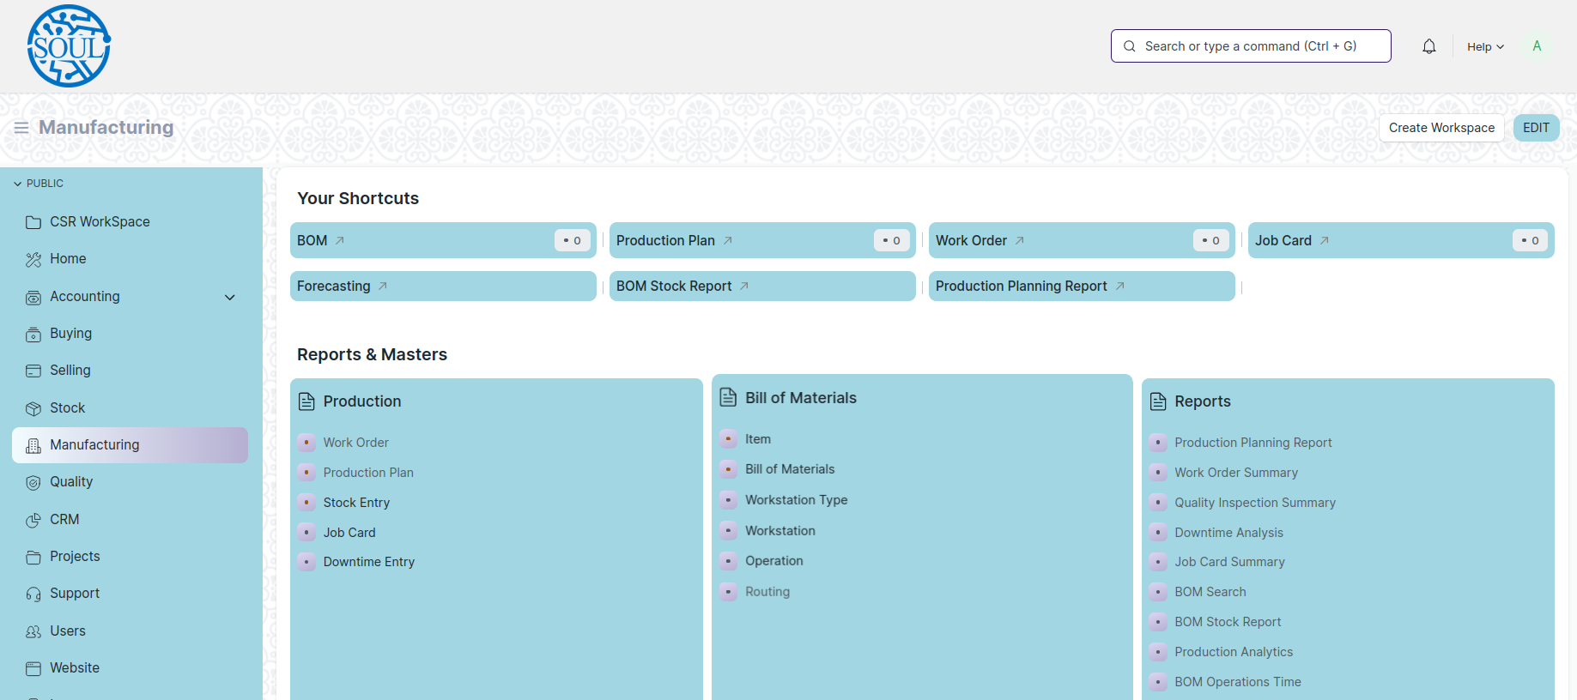Focus the search or command input field

click(1251, 46)
